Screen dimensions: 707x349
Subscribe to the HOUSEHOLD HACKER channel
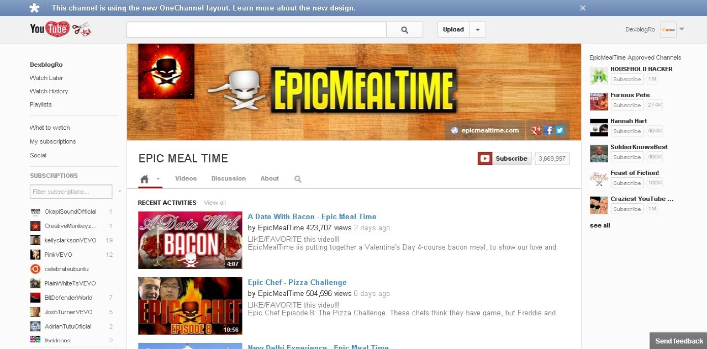click(x=626, y=80)
